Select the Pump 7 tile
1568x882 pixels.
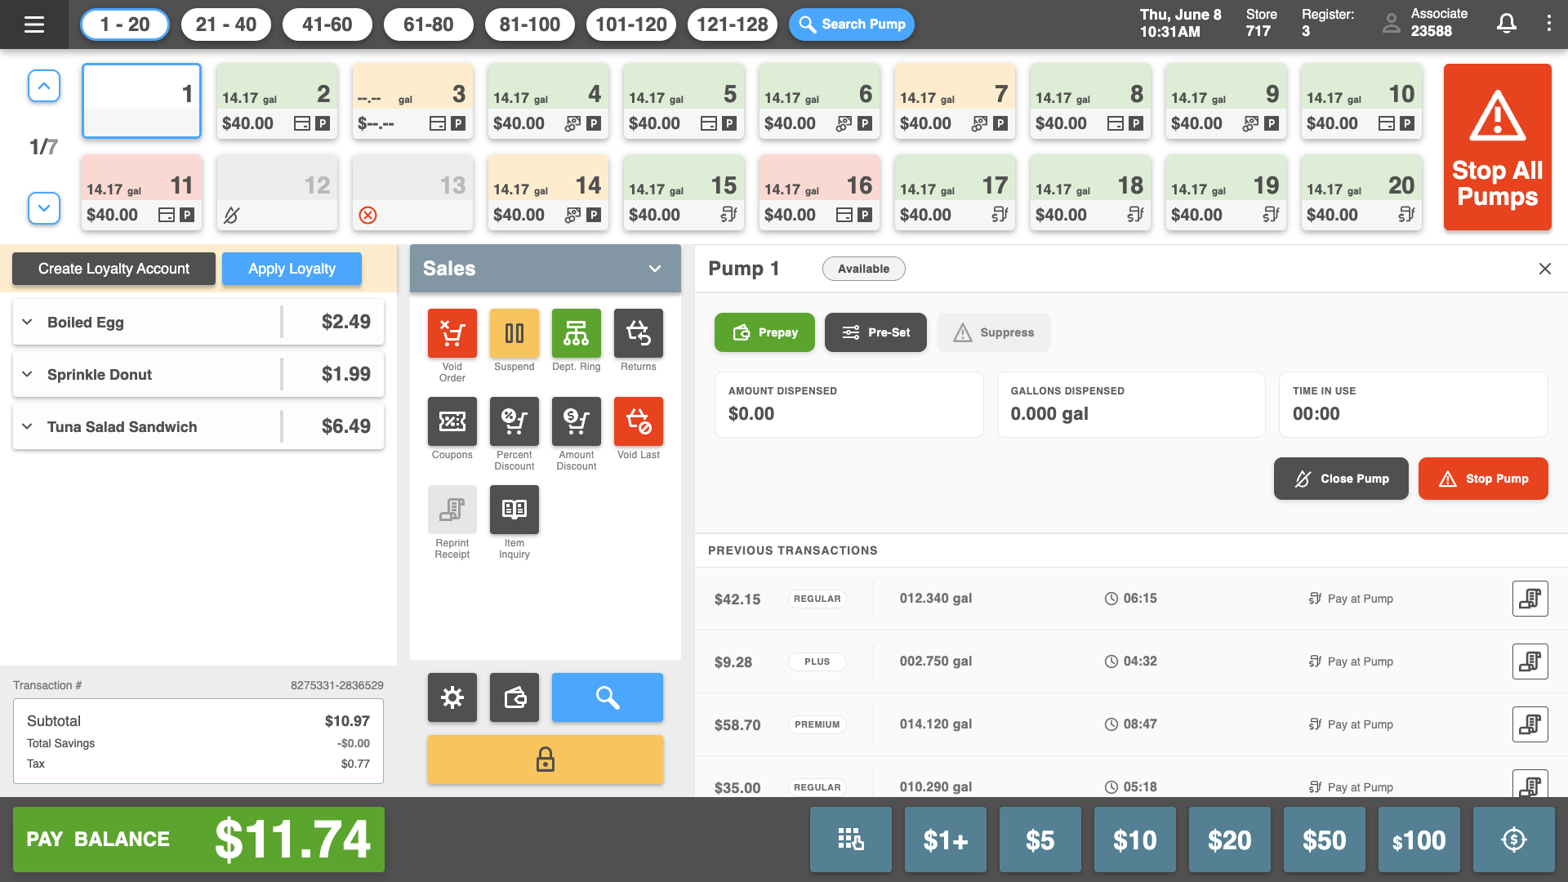(954, 101)
